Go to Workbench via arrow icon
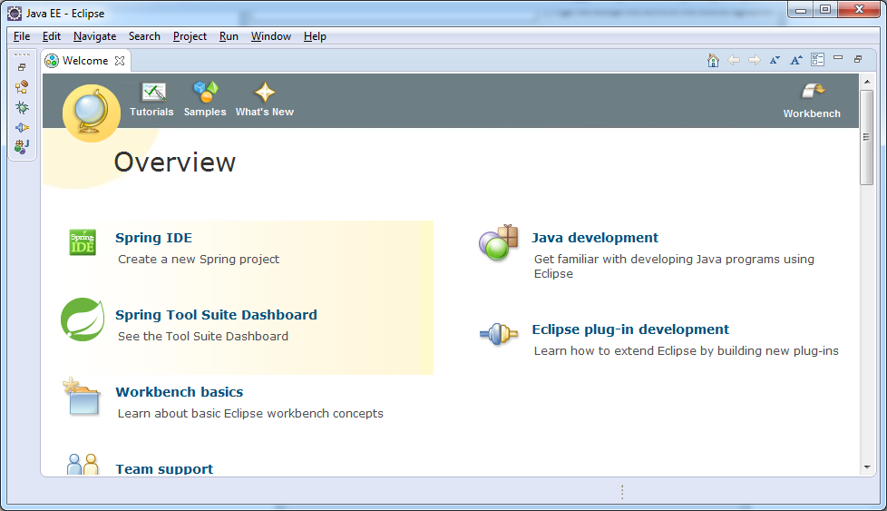This screenshot has width=887, height=511. (x=812, y=92)
